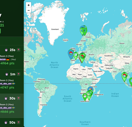Viewport: 132px width, 127px height.
Task: Click the pin icon next to 50s
Action: click(x=19, y=122)
